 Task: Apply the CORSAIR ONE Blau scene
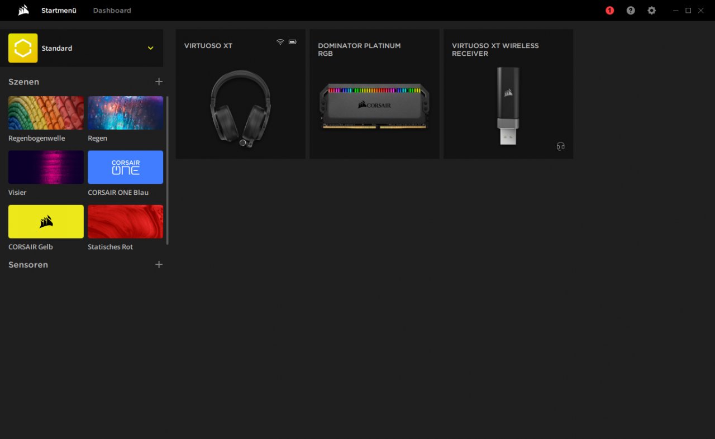click(125, 167)
